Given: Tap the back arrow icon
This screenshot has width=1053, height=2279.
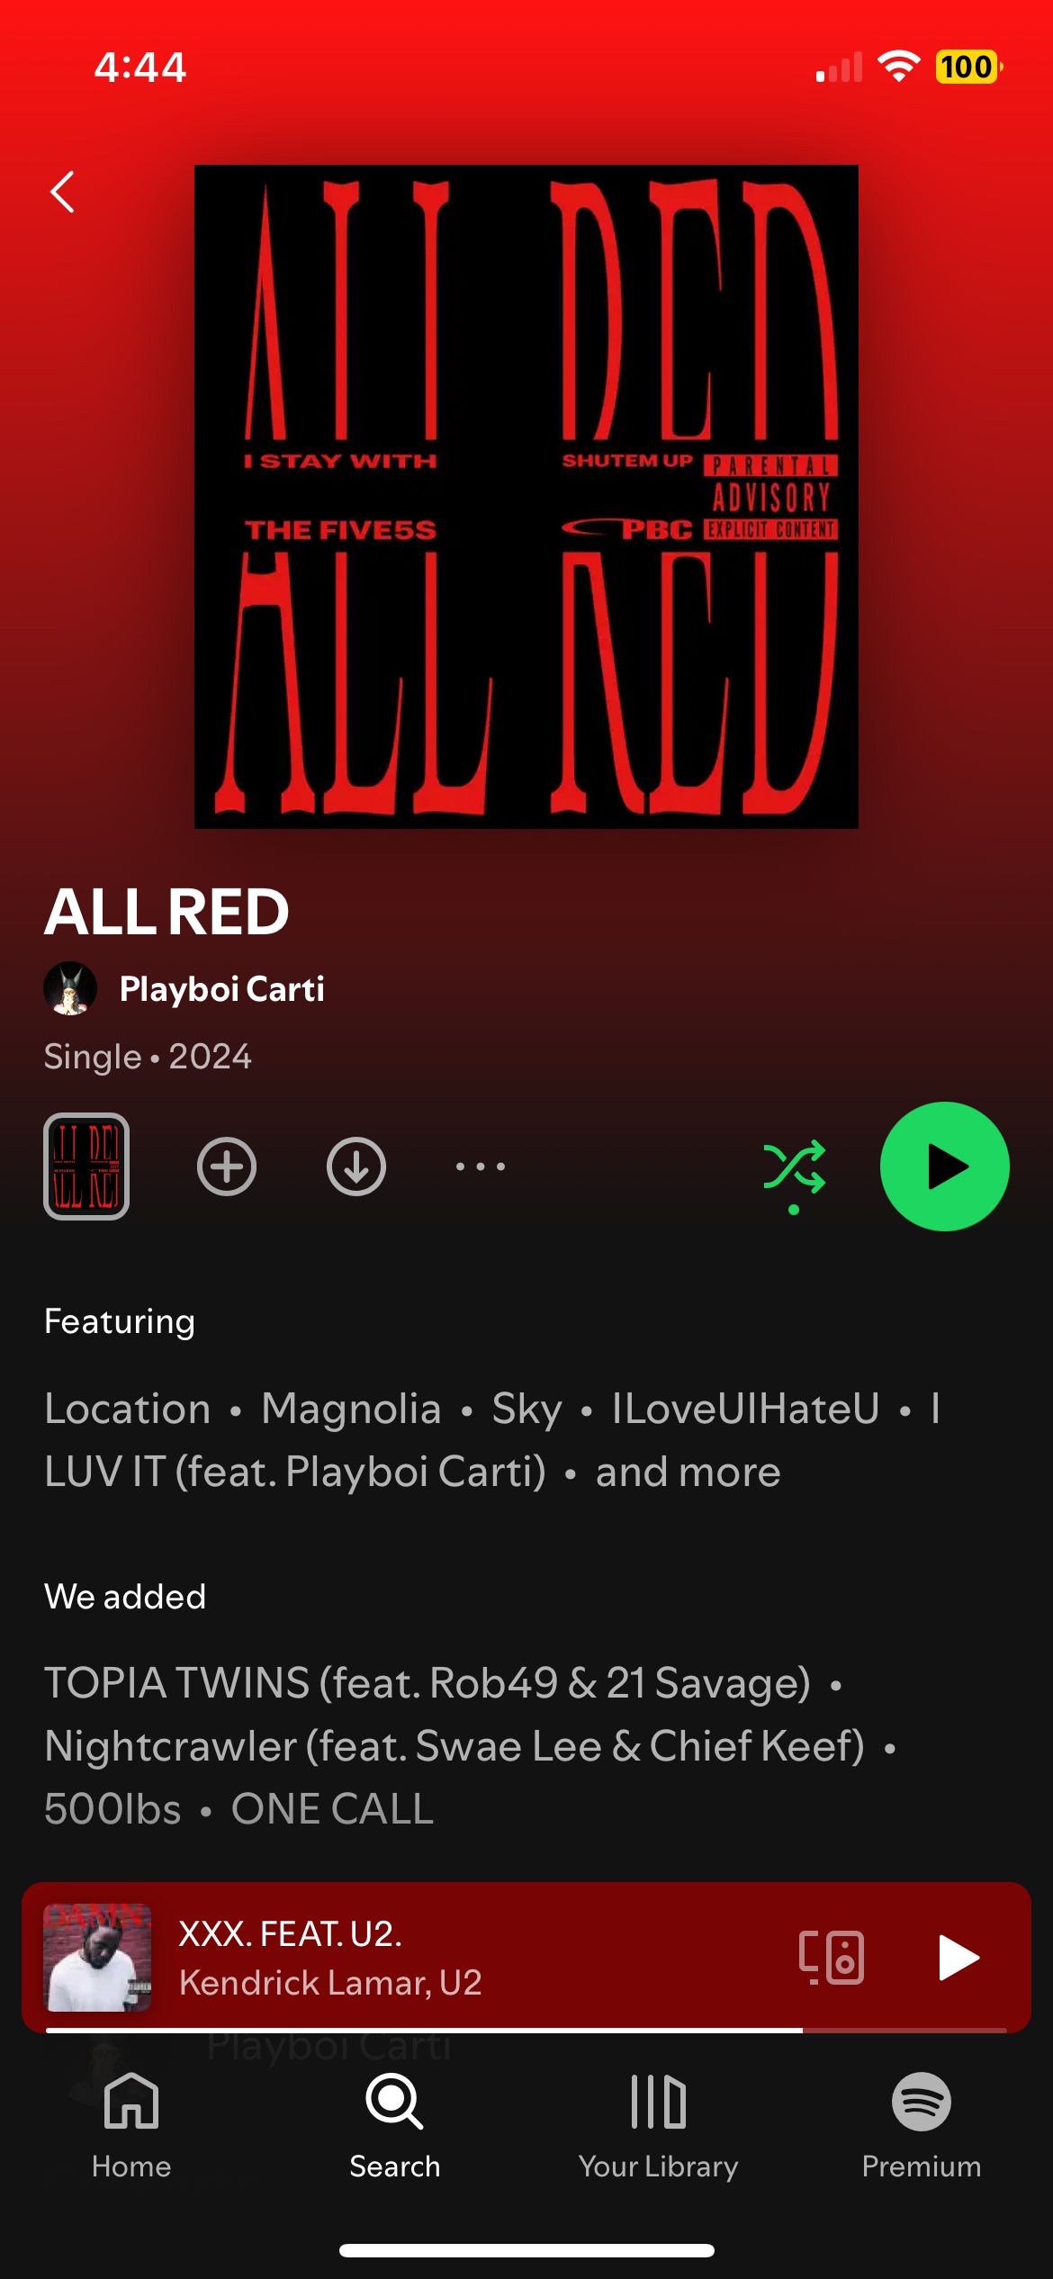Looking at the screenshot, I should (x=62, y=192).
